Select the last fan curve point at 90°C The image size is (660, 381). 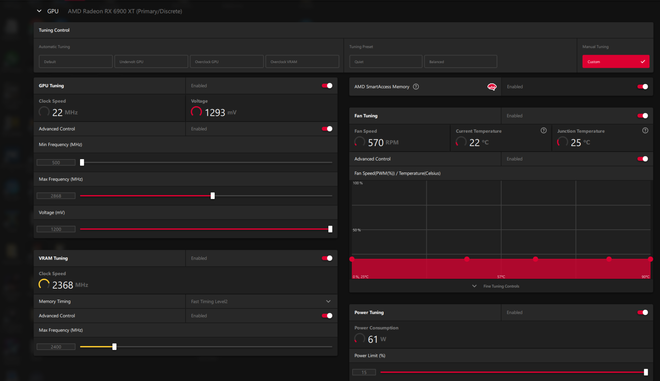tap(650, 259)
